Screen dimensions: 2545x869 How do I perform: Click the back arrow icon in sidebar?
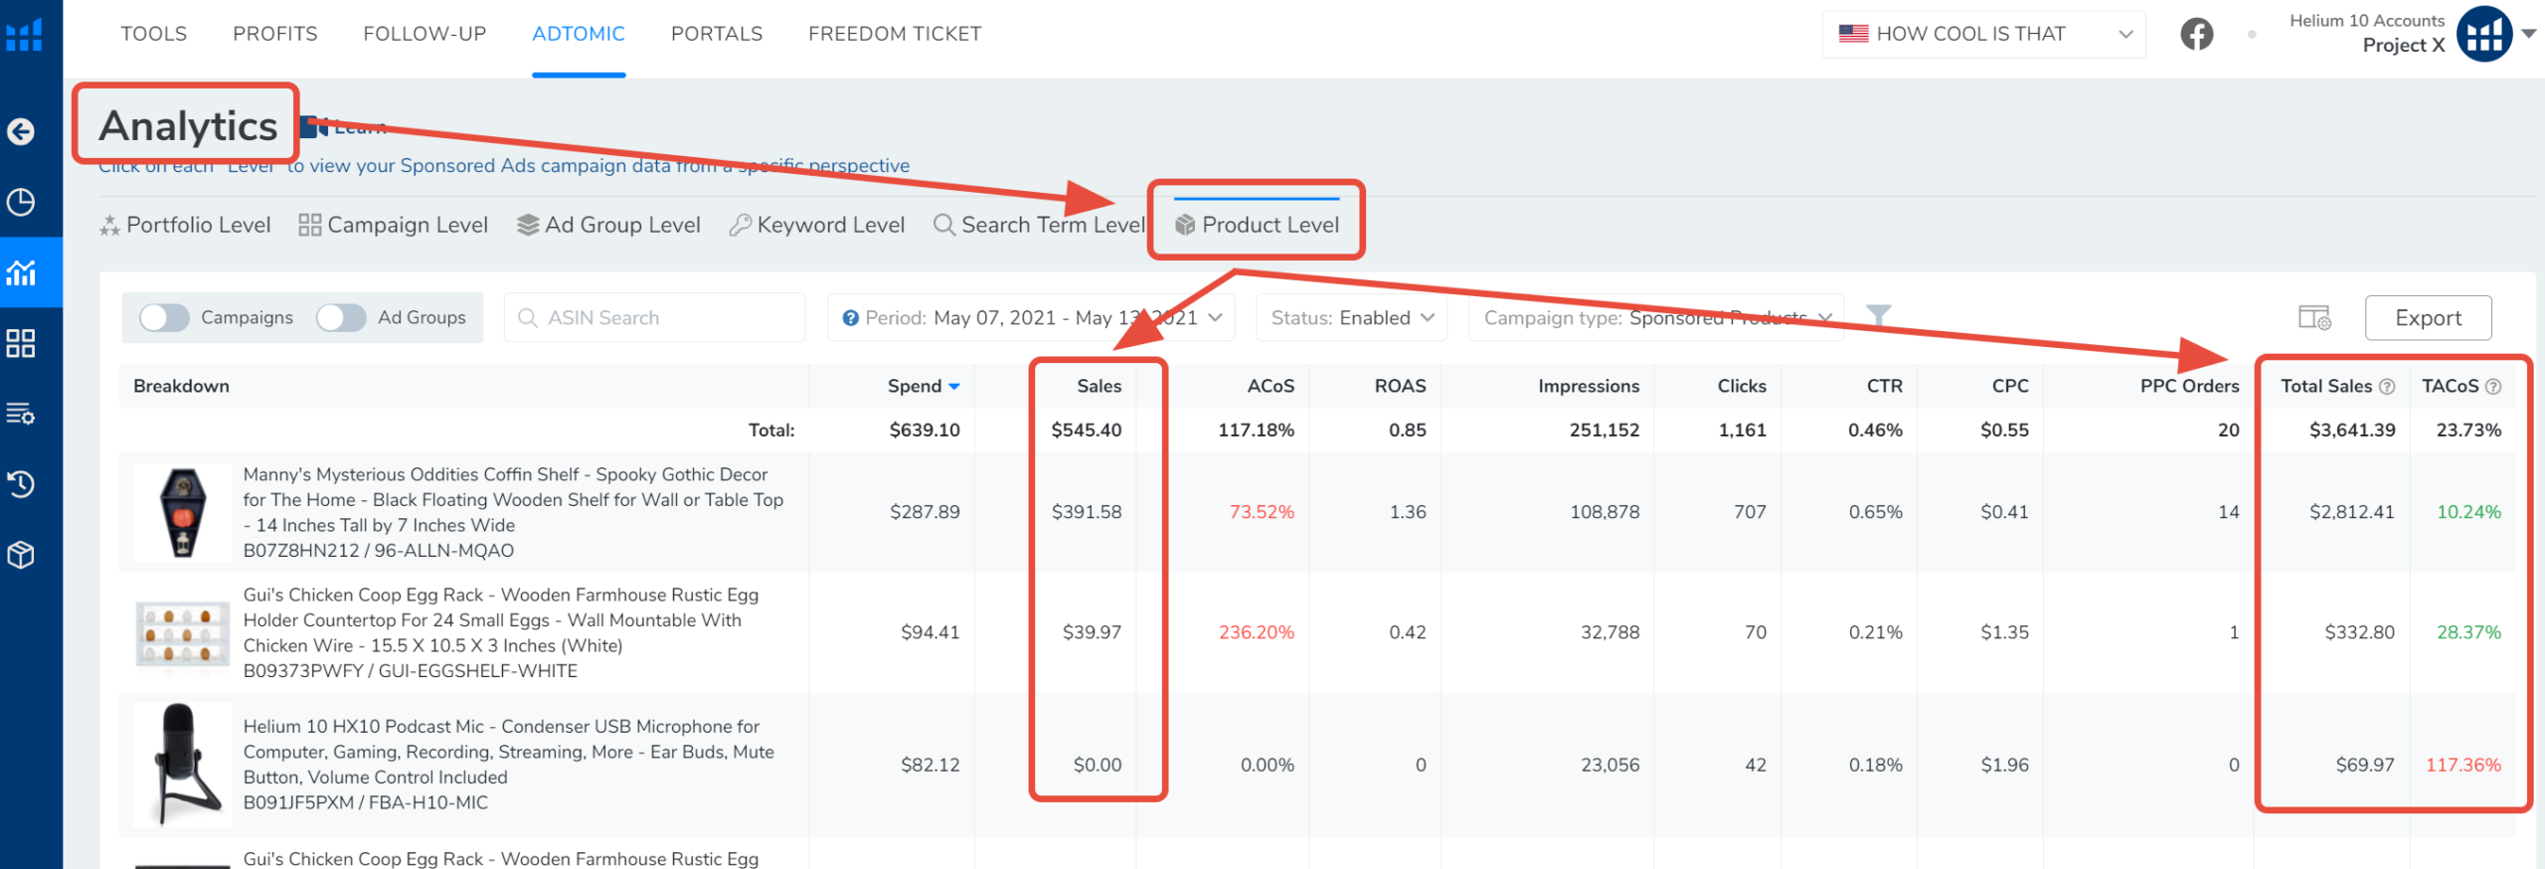(x=21, y=131)
